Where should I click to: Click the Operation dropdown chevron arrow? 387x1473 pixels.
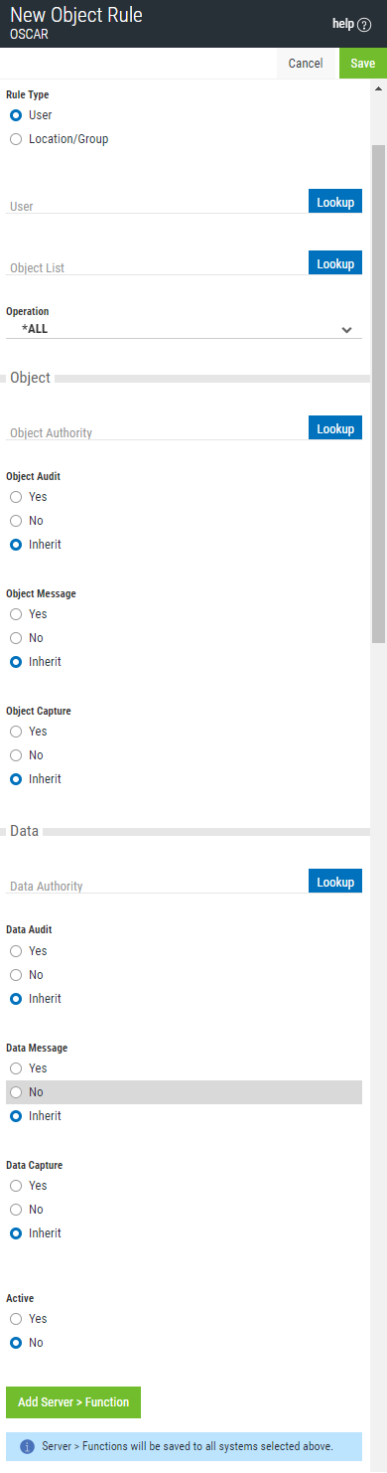coord(346,329)
